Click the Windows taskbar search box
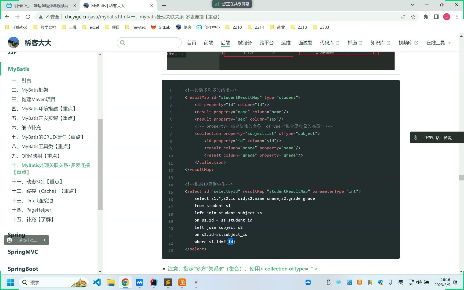Image resolution: width=464 pixels, height=290 pixels. point(54,282)
